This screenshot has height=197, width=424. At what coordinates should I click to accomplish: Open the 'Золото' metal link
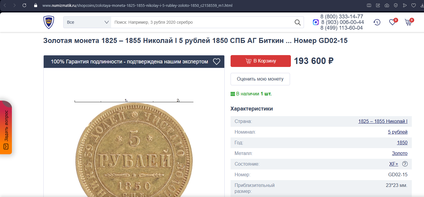400,153
